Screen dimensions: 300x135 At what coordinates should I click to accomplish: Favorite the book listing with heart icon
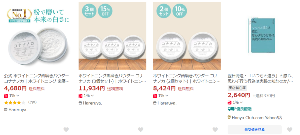point(289,129)
